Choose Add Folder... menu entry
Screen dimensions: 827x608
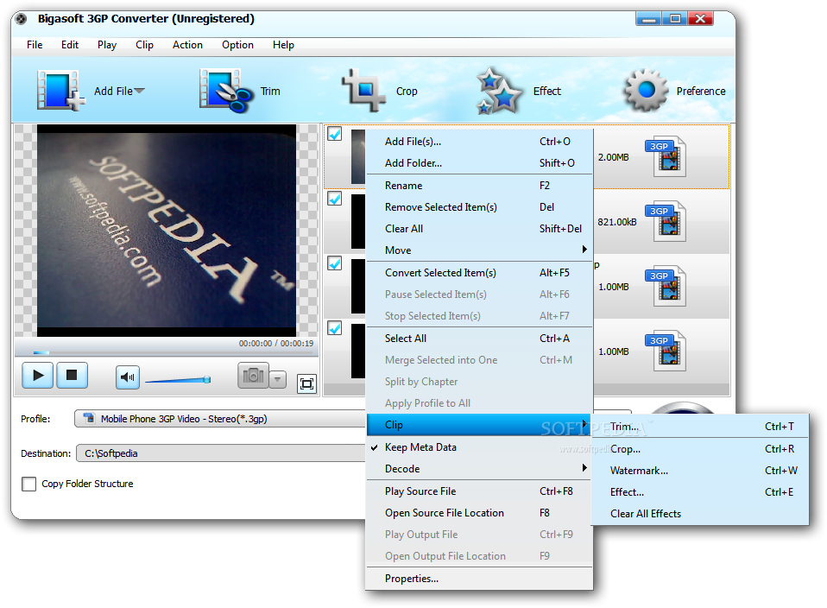479,163
